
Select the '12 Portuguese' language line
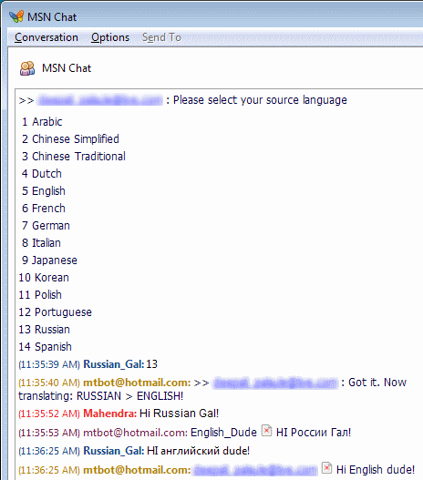coord(55,312)
